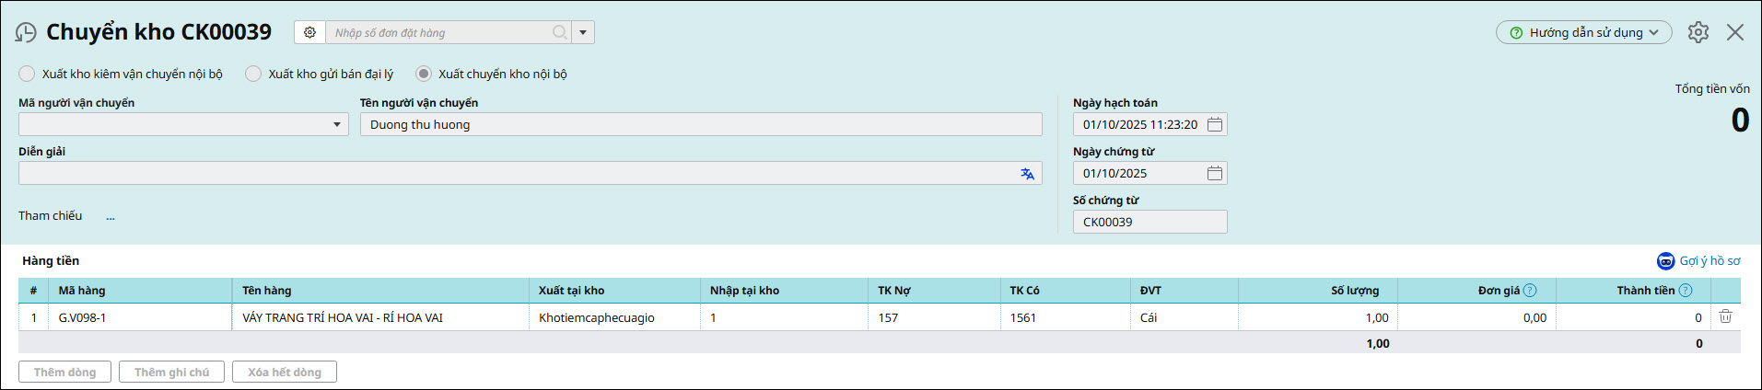Click the Số chứng từ input field
This screenshot has width=1762, height=390.
pos(1149,222)
